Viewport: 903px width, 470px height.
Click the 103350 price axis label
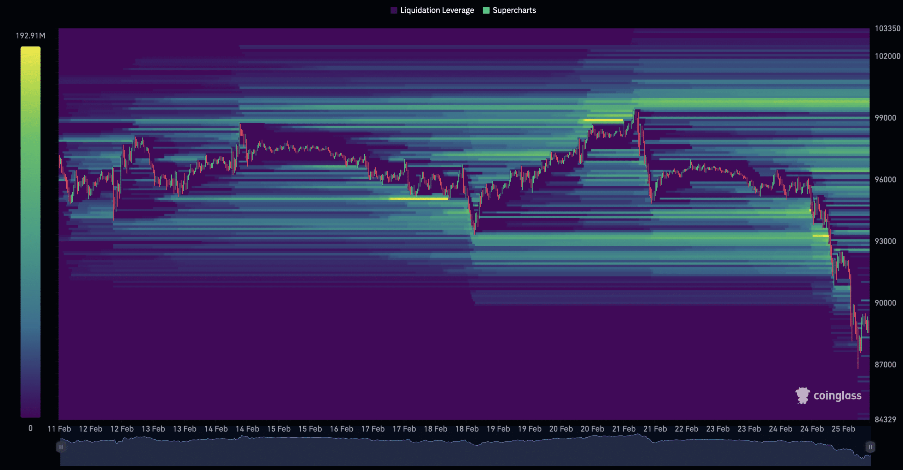point(887,29)
